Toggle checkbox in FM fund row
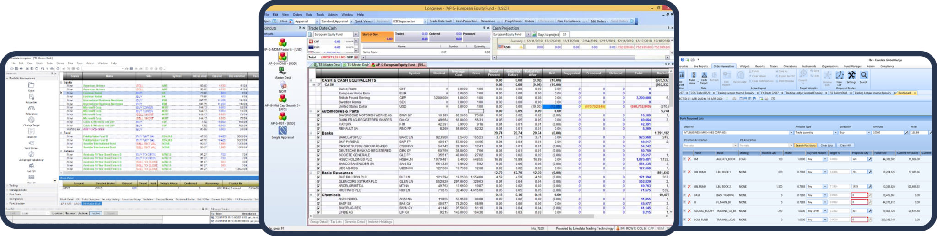 click(x=684, y=159)
